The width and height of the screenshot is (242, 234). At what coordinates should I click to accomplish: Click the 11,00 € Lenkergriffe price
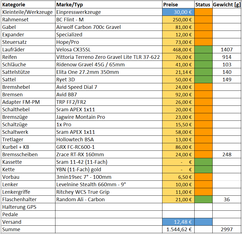point(178,192)
